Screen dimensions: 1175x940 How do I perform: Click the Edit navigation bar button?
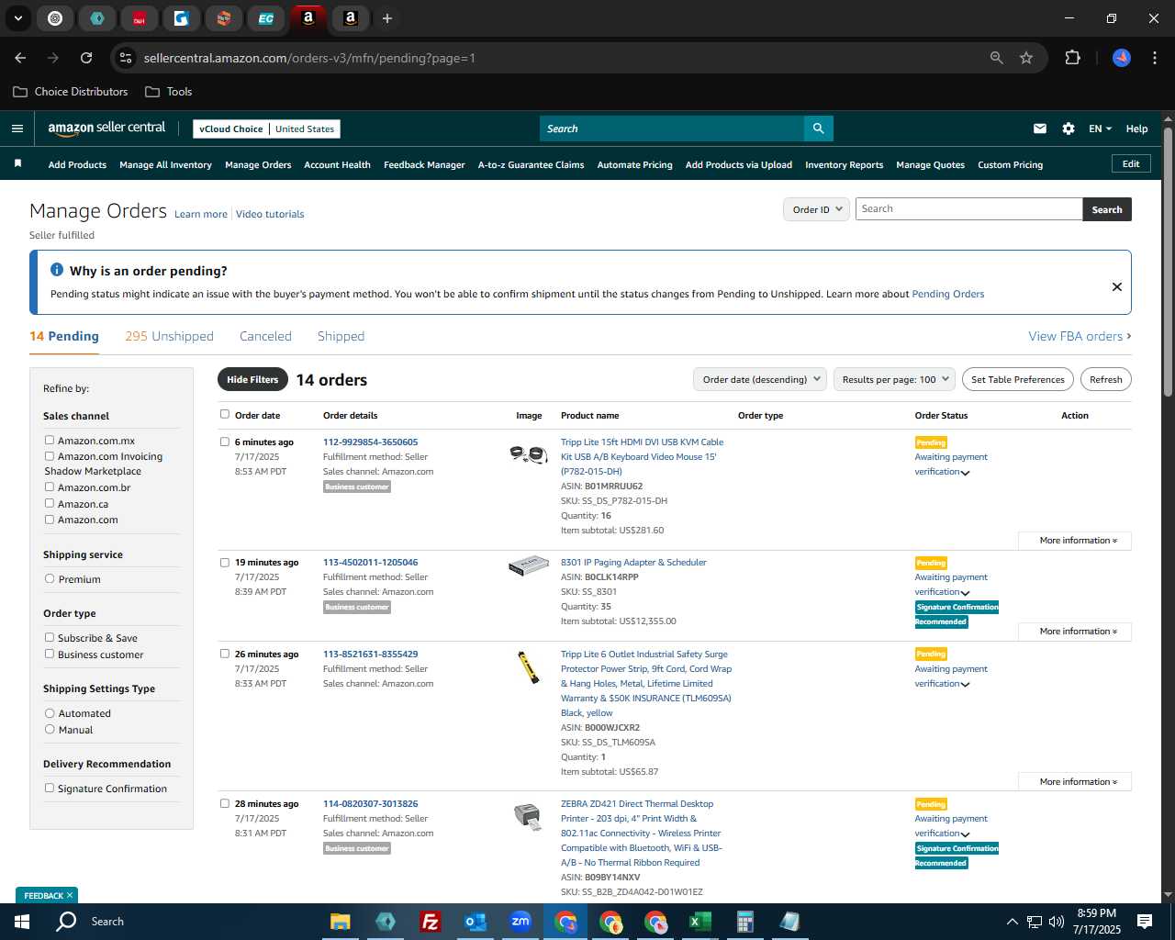(1131, 163)
